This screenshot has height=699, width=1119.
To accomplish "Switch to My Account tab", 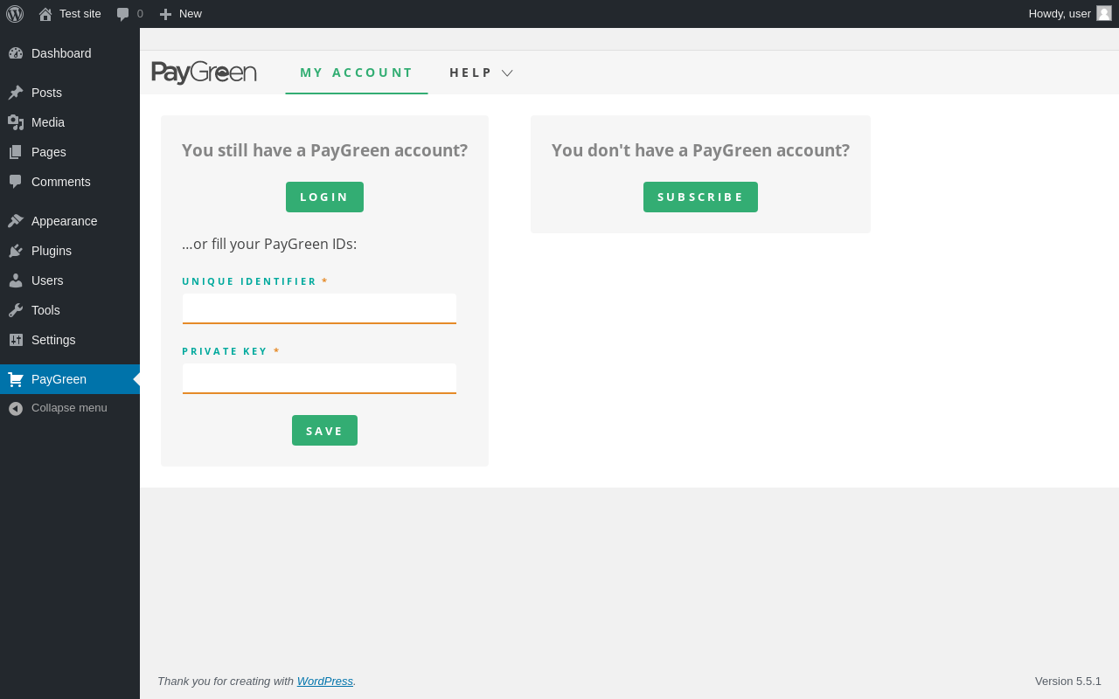I will coord(357,73).
